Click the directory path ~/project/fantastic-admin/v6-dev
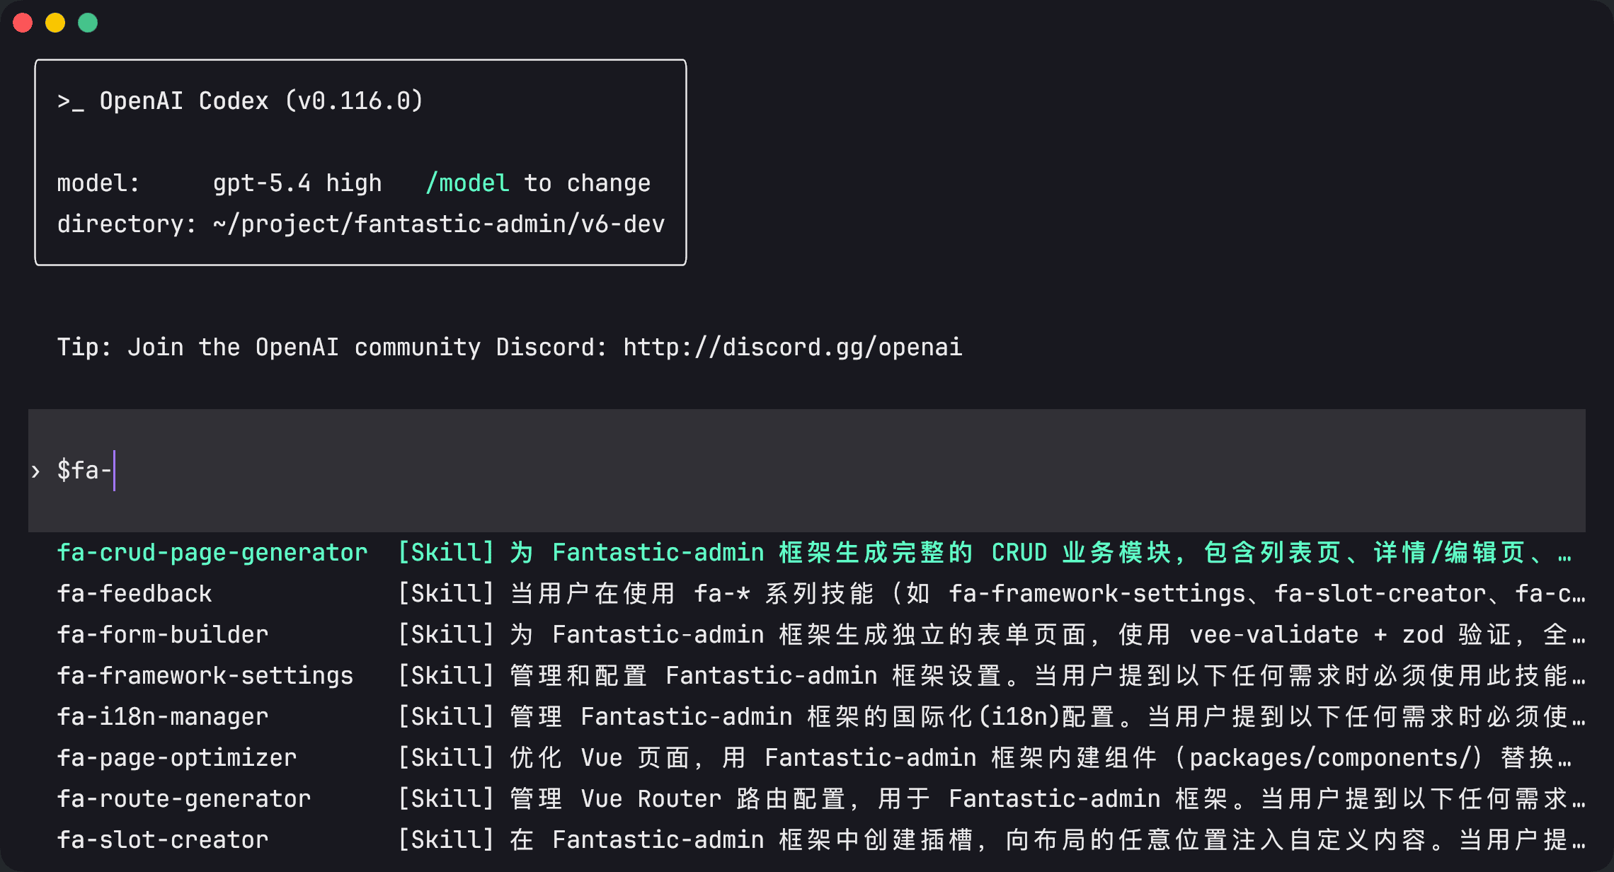Viewport: 1614px width, 872px height. [439, 224]
